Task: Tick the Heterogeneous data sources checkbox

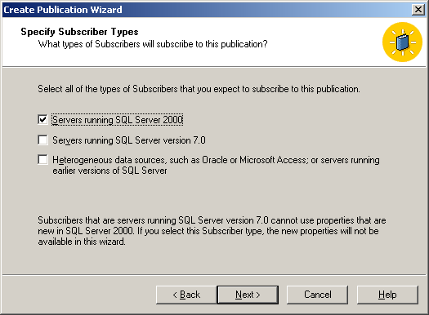Action: pos(42,160)
